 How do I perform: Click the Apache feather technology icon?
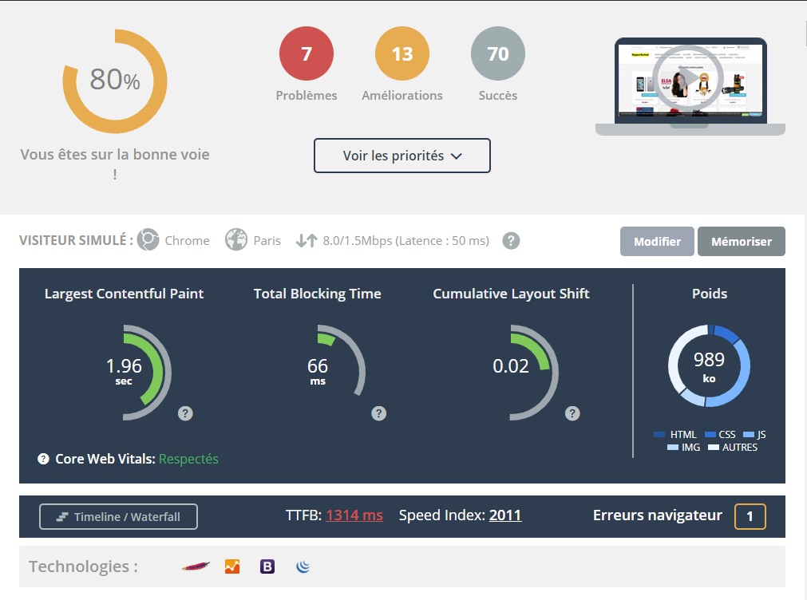click(x=196, y=566)
